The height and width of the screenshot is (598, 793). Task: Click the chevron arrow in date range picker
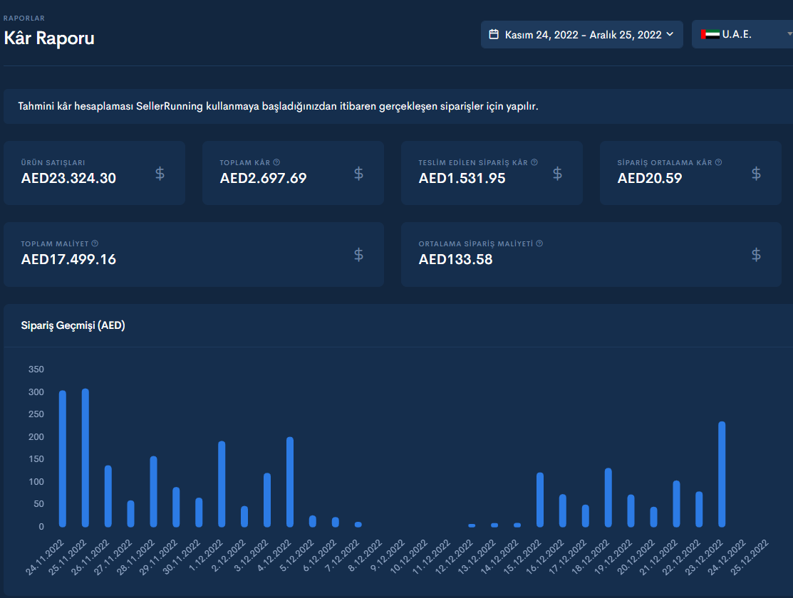[670, 34]
